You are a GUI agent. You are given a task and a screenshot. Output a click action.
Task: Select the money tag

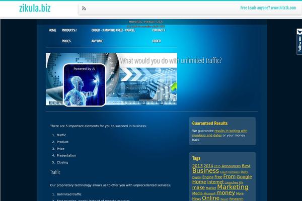pyautogui.click(x=225, y=193)
